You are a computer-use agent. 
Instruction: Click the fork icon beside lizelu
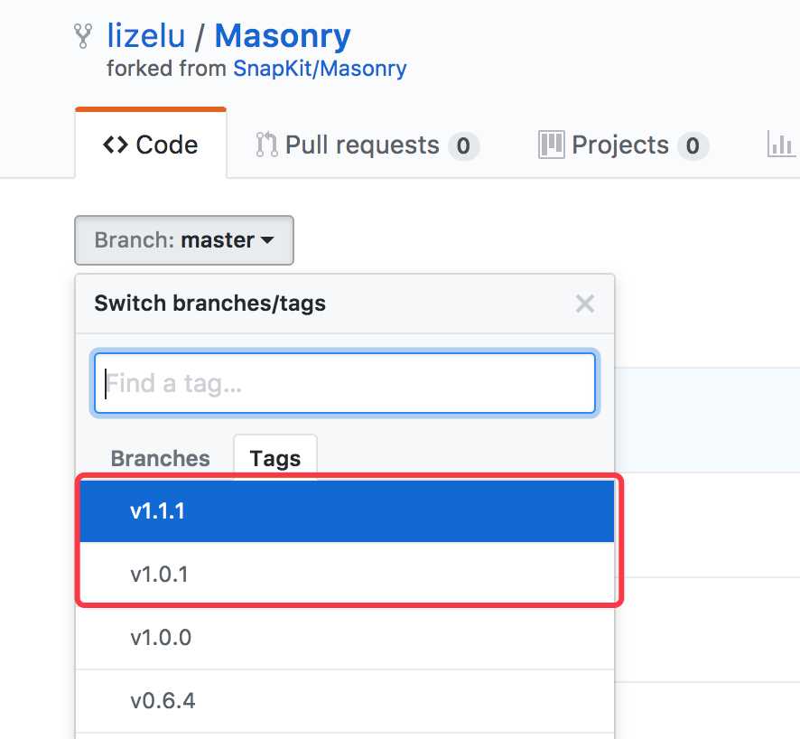tap(83, 36)
